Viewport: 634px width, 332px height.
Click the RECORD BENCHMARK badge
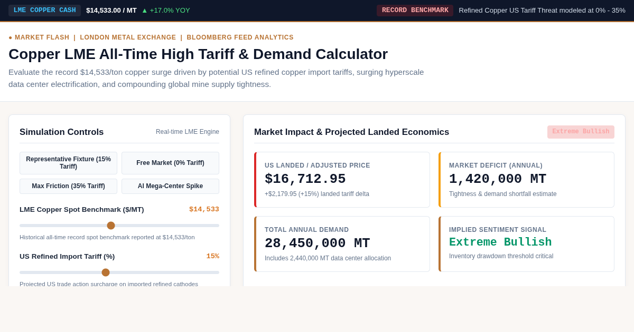[x=415, y=11]
